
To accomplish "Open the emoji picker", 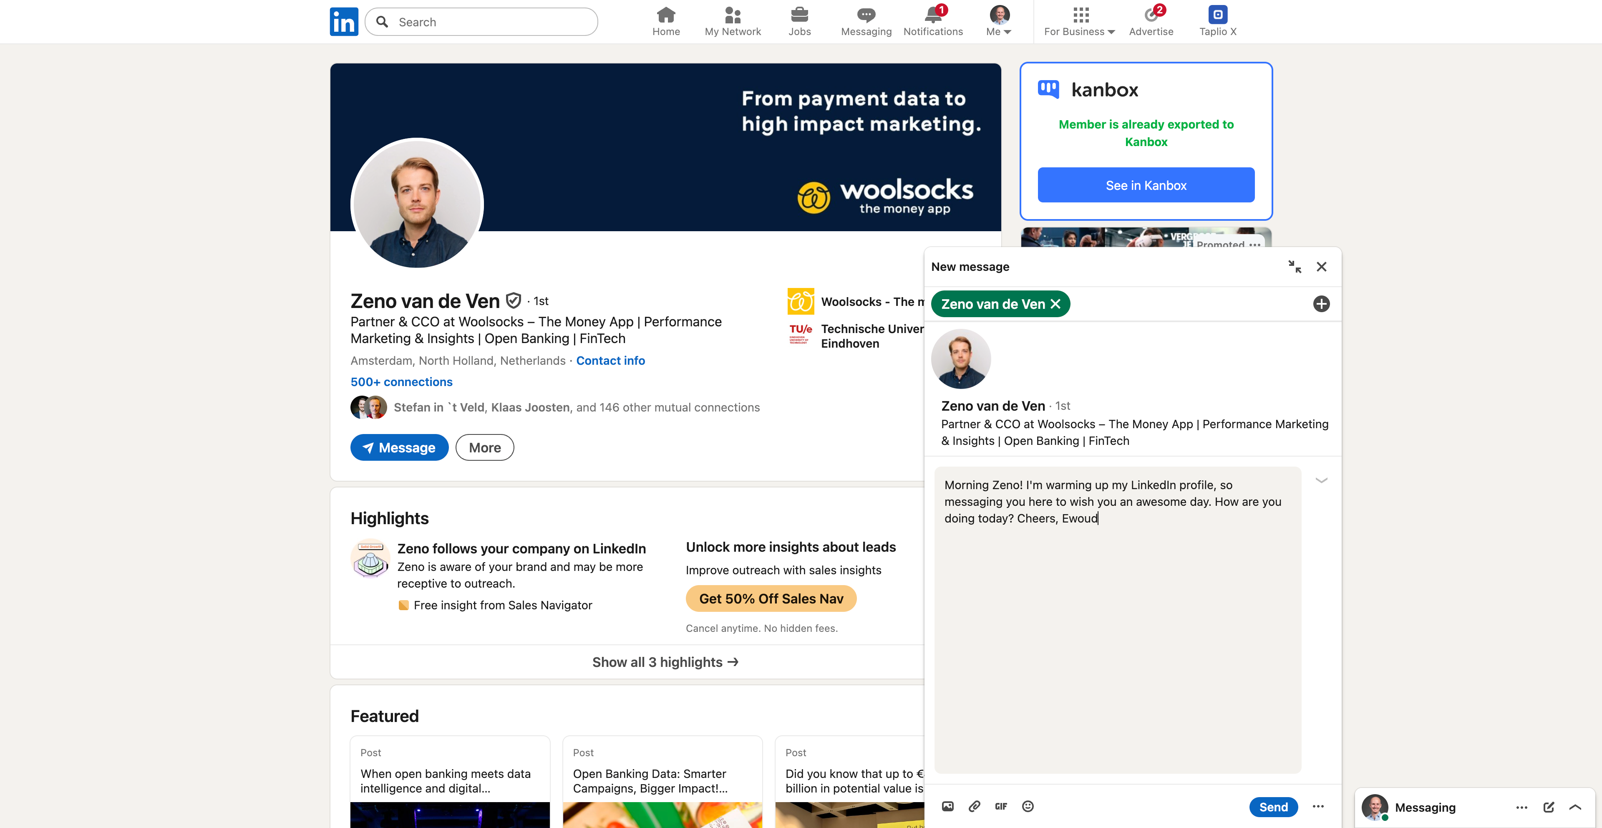I will (x=1028, y=806).
